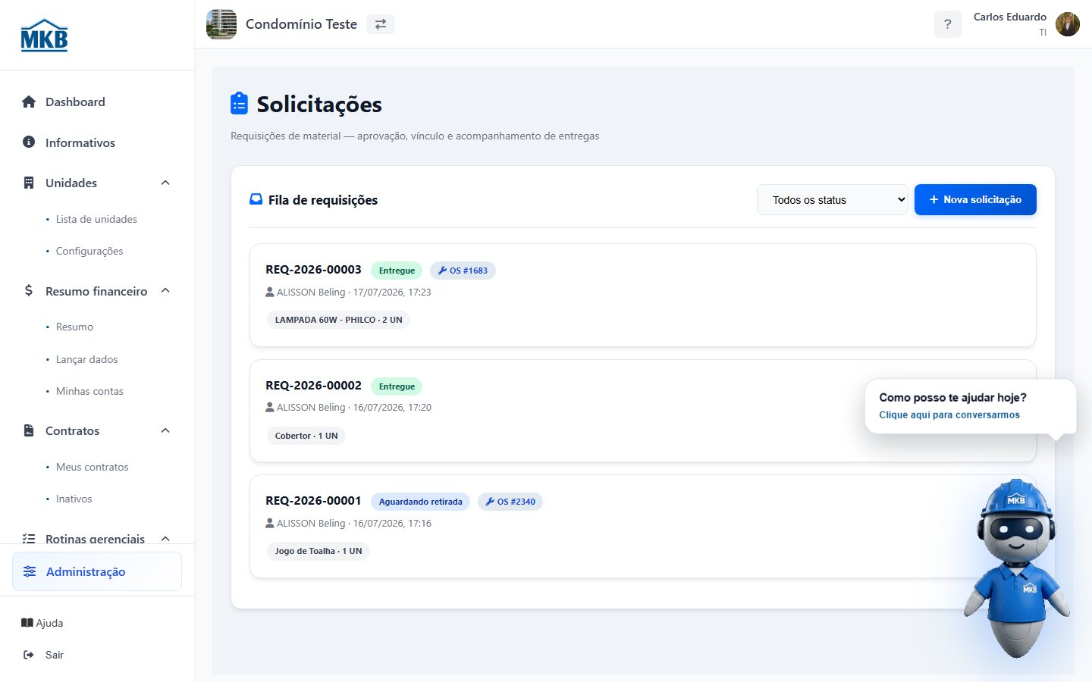Go to Lista de unidades

click(96, 219)
